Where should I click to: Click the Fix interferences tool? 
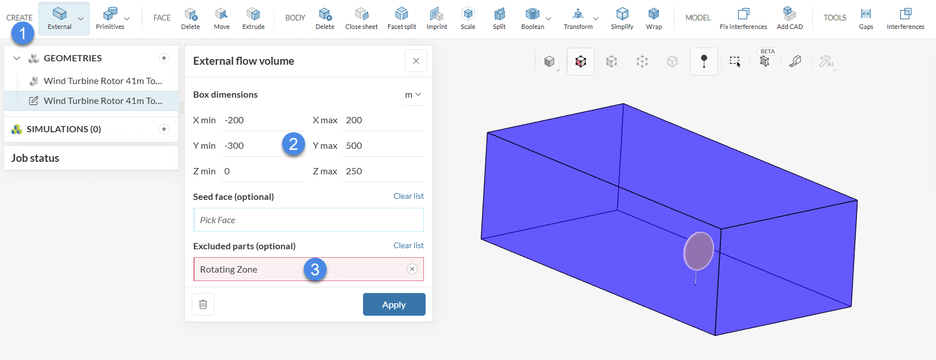[743, 18]
